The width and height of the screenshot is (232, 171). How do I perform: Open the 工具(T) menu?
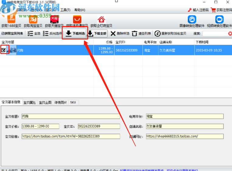(65, 10)
